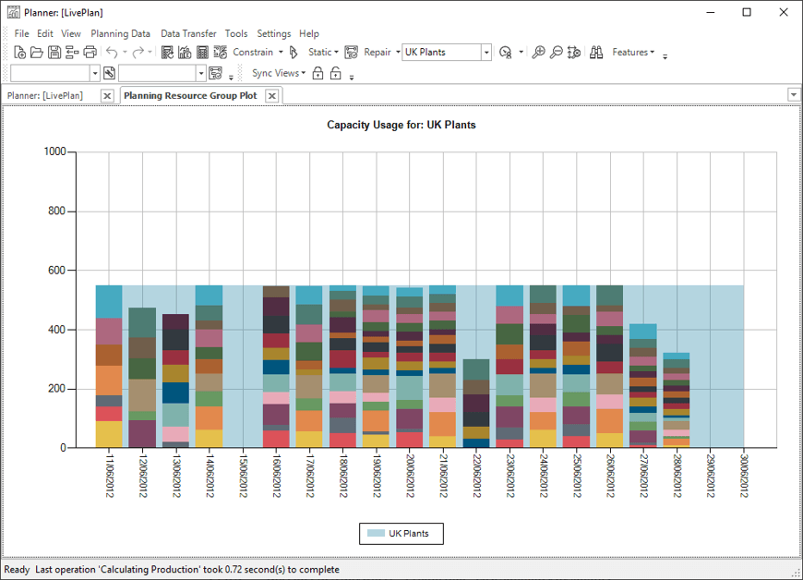Screen dimensions: 803x580
Task: Click the binoculars find icon
Action: click(x=597, y=53)
